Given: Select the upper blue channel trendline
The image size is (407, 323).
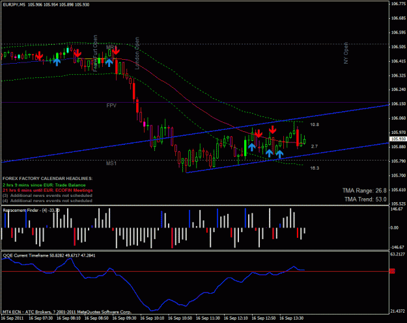Looking at the screenshot, I should (195, 133).
